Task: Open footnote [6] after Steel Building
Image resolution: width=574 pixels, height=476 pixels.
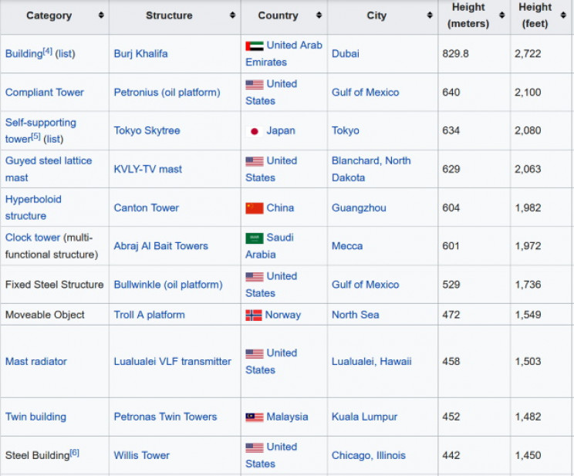Action: [x=74, y=452]
